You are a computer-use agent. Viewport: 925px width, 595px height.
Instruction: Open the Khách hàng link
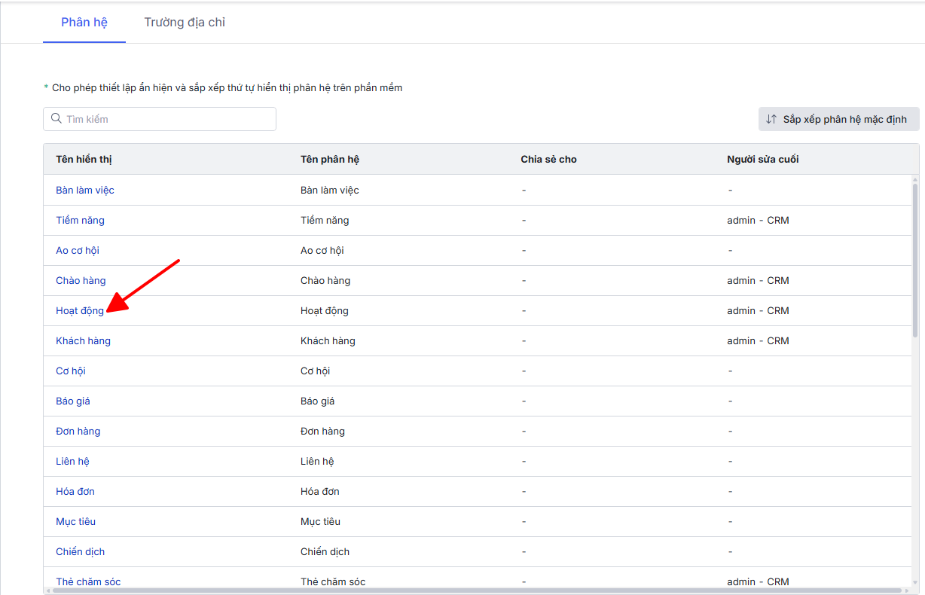pyautogui.click(x=83, y=340)
